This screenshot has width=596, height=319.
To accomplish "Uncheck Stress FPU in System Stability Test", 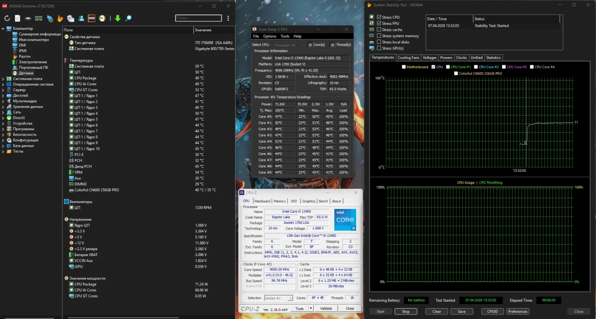I will coord(379,23).
